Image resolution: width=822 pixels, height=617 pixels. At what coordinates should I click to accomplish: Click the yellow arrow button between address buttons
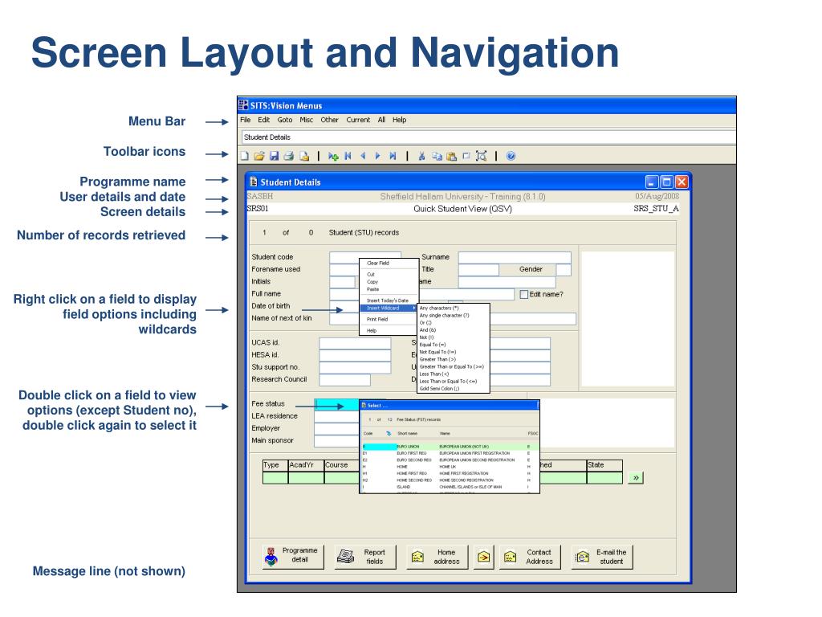[x=482, y=557]
